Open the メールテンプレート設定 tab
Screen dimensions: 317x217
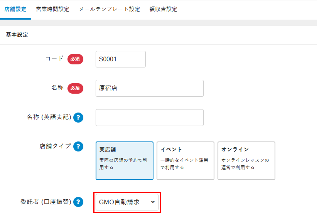[109, 9]
